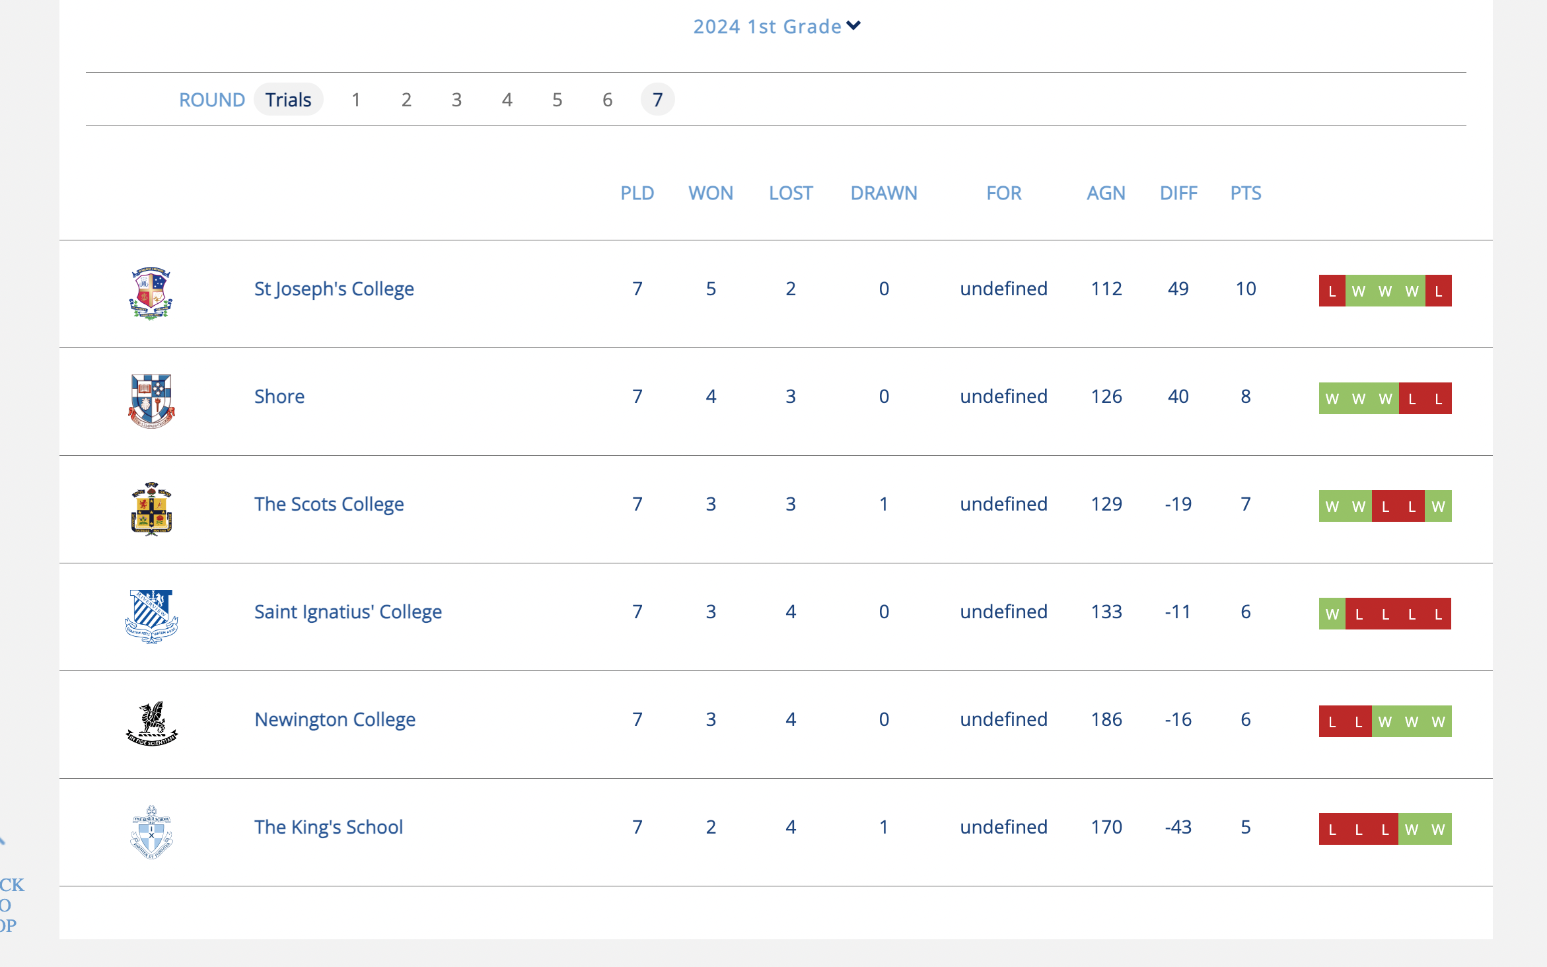Click the AGN column header
Viewport: 1547px width, 967px height.
pos(1106,193)
